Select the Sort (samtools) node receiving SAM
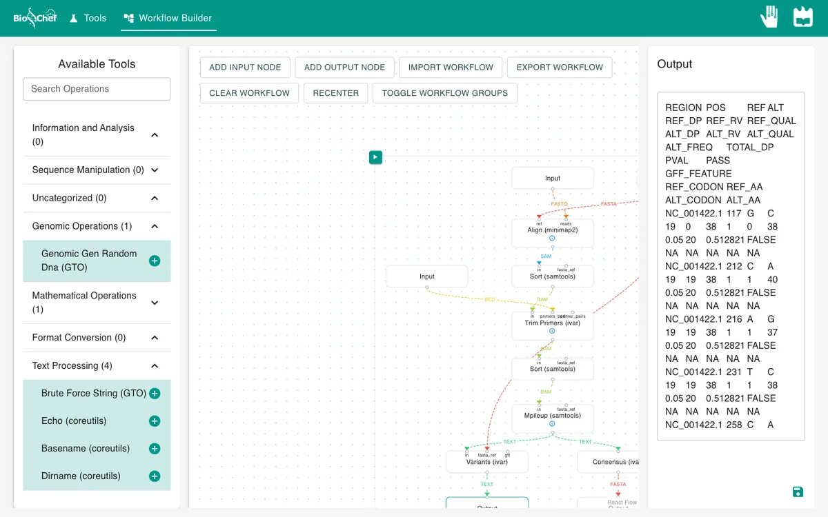Image resolution: width=828 pixels, height=517 pixels. pyautogui.click(x=553, y=276)
